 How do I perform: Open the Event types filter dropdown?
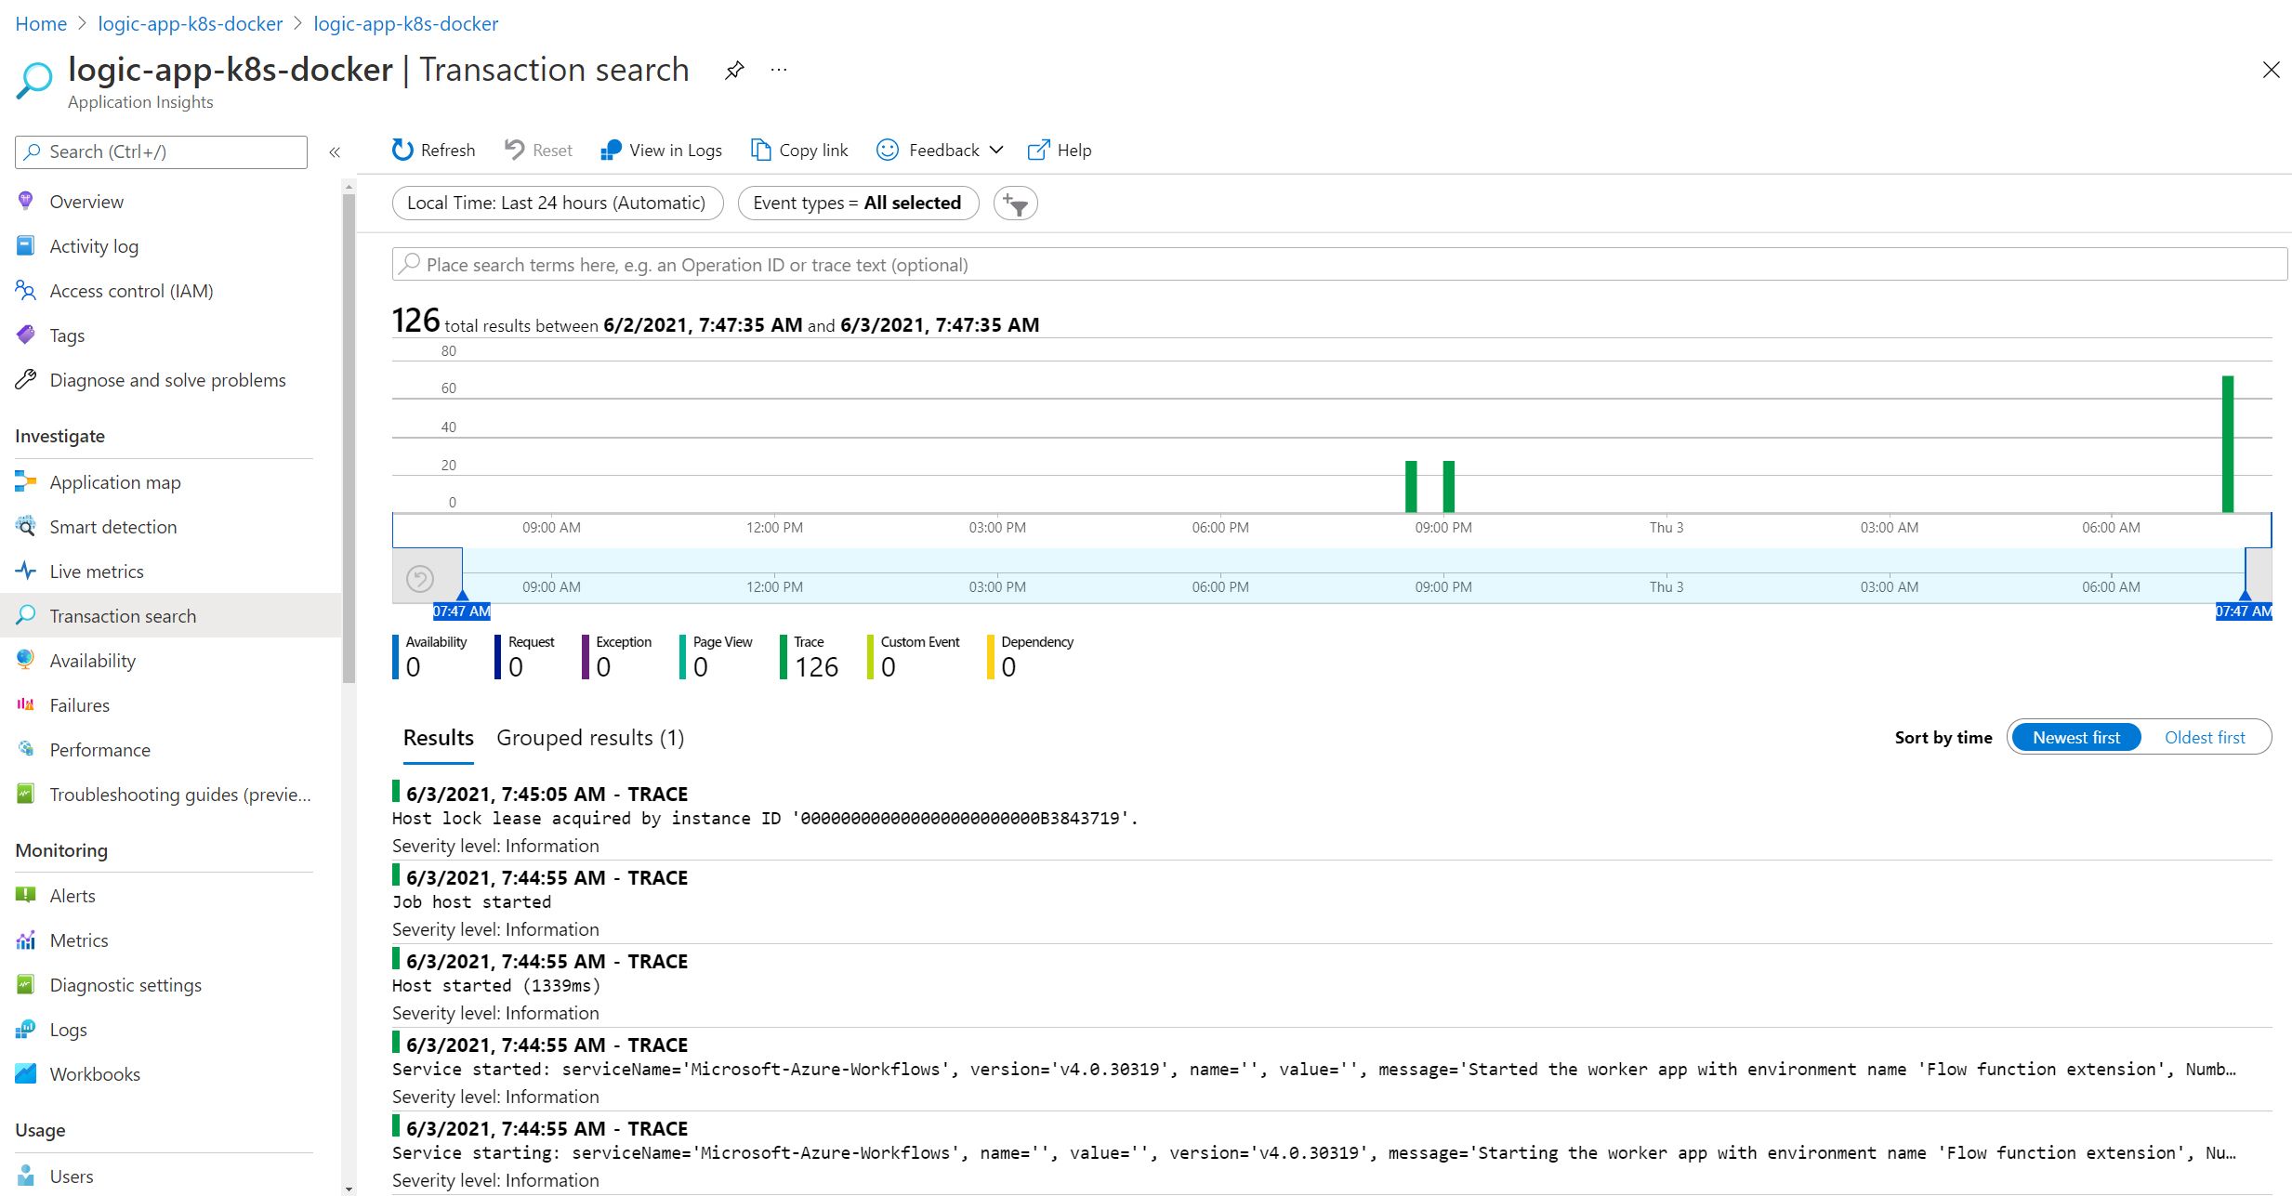858,202
